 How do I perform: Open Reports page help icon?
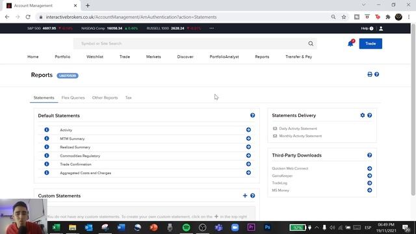(377, 74)
